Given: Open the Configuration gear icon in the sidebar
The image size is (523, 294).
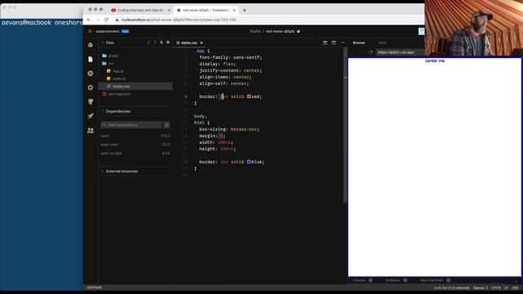Looking at the screenshot, I should click(x=91, y=87).
